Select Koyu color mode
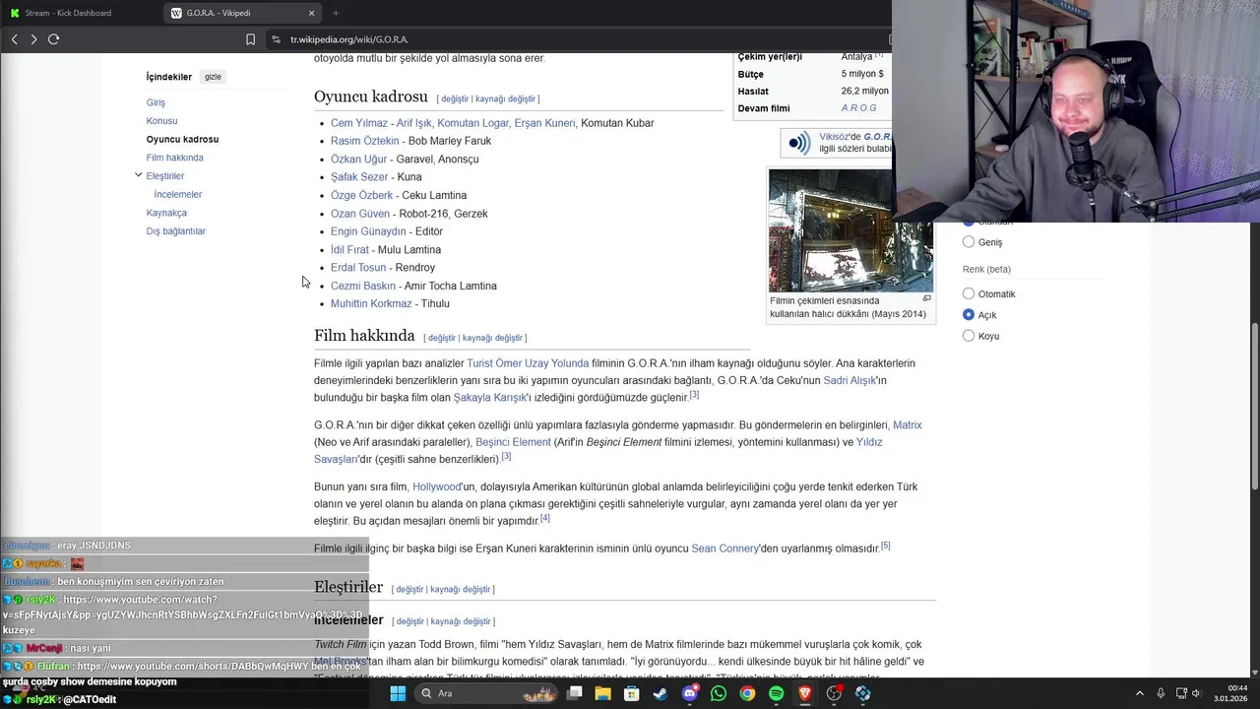 click(969, 336)
